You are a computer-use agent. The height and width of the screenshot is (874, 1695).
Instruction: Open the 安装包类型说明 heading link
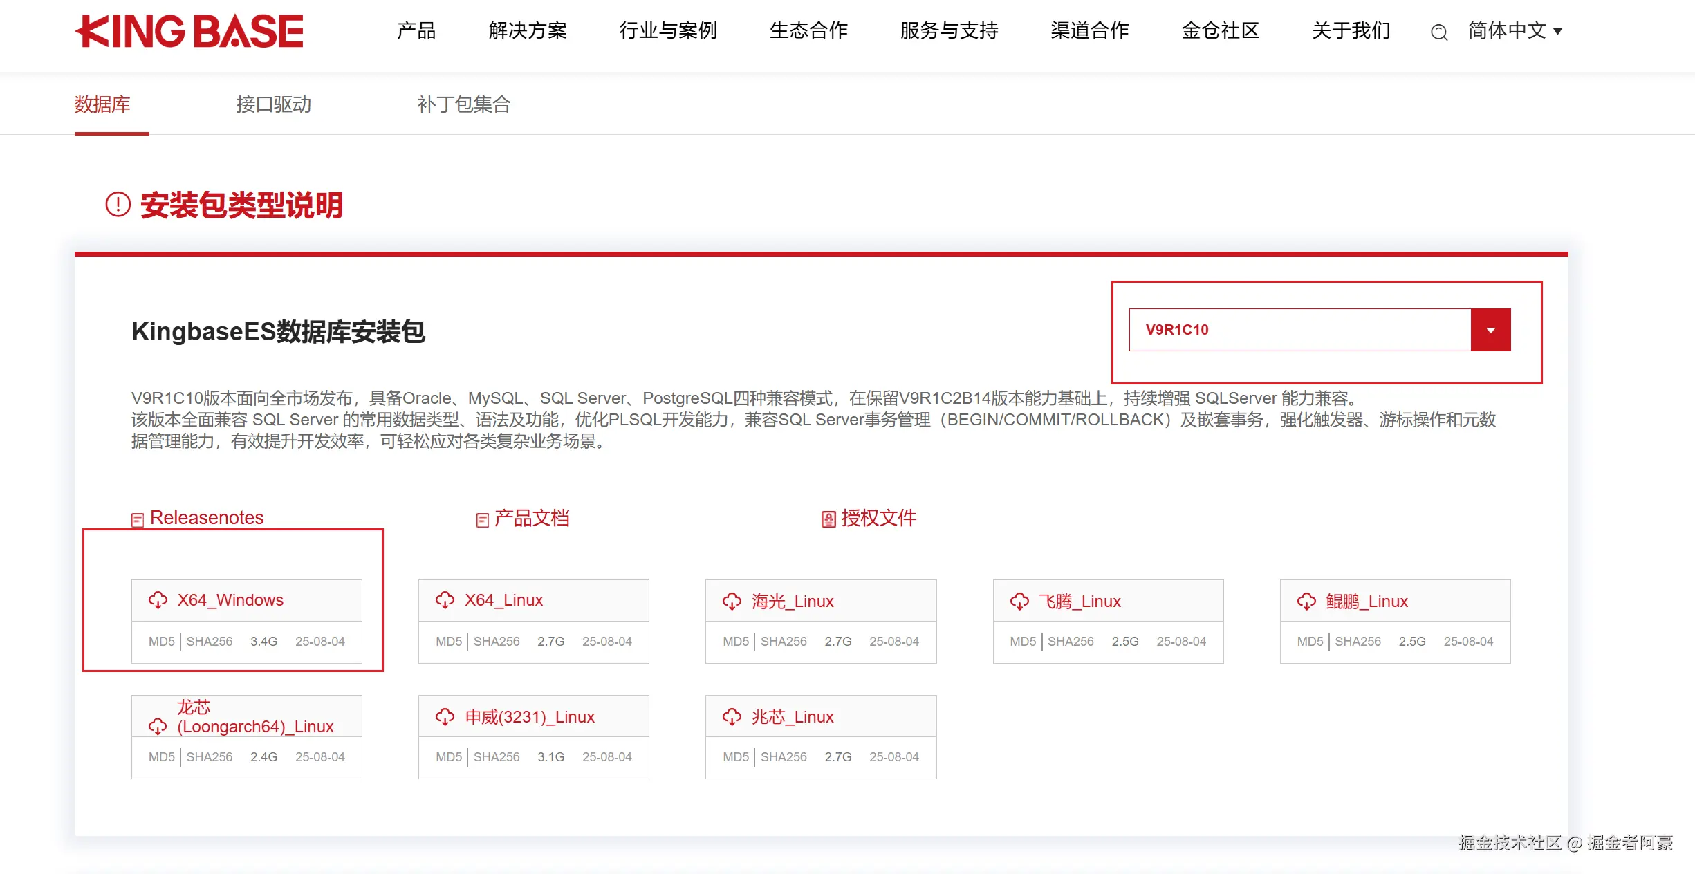[242, 205]
